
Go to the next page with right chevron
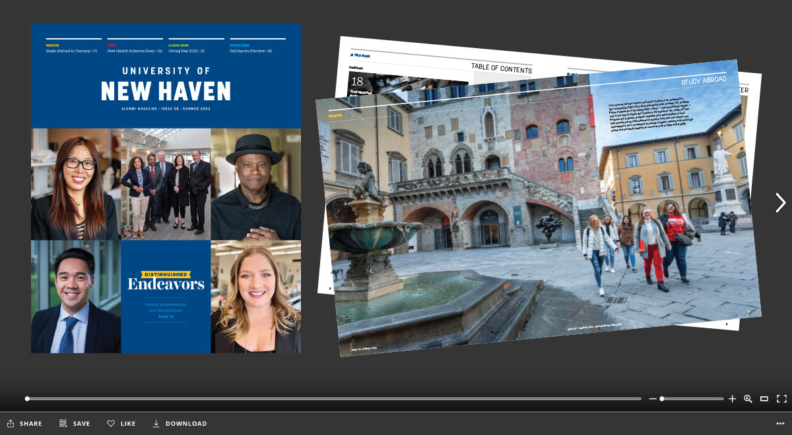point(780,203)
